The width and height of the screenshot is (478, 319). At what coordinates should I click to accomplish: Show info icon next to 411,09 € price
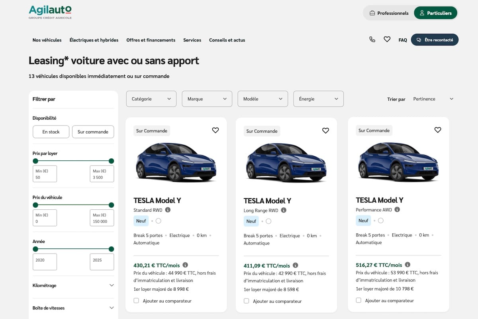click(x=295, y=265)
